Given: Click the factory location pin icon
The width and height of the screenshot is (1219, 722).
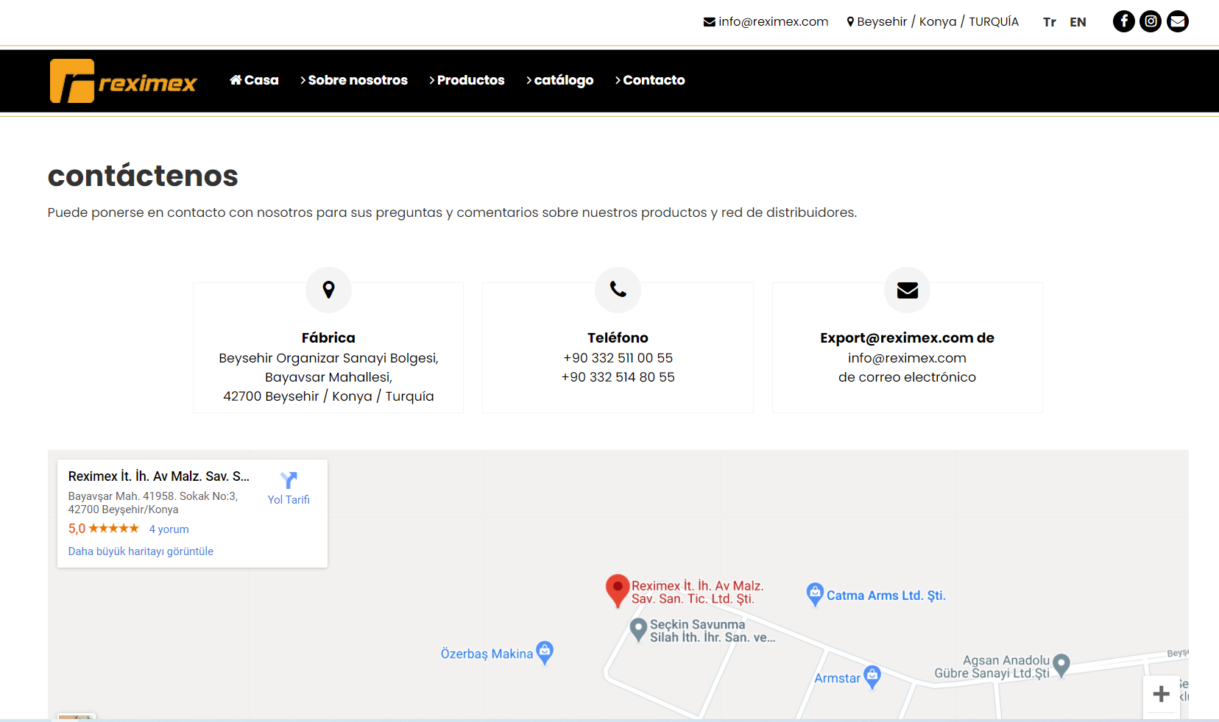Looking at the screenshot, I should [328, 290].
